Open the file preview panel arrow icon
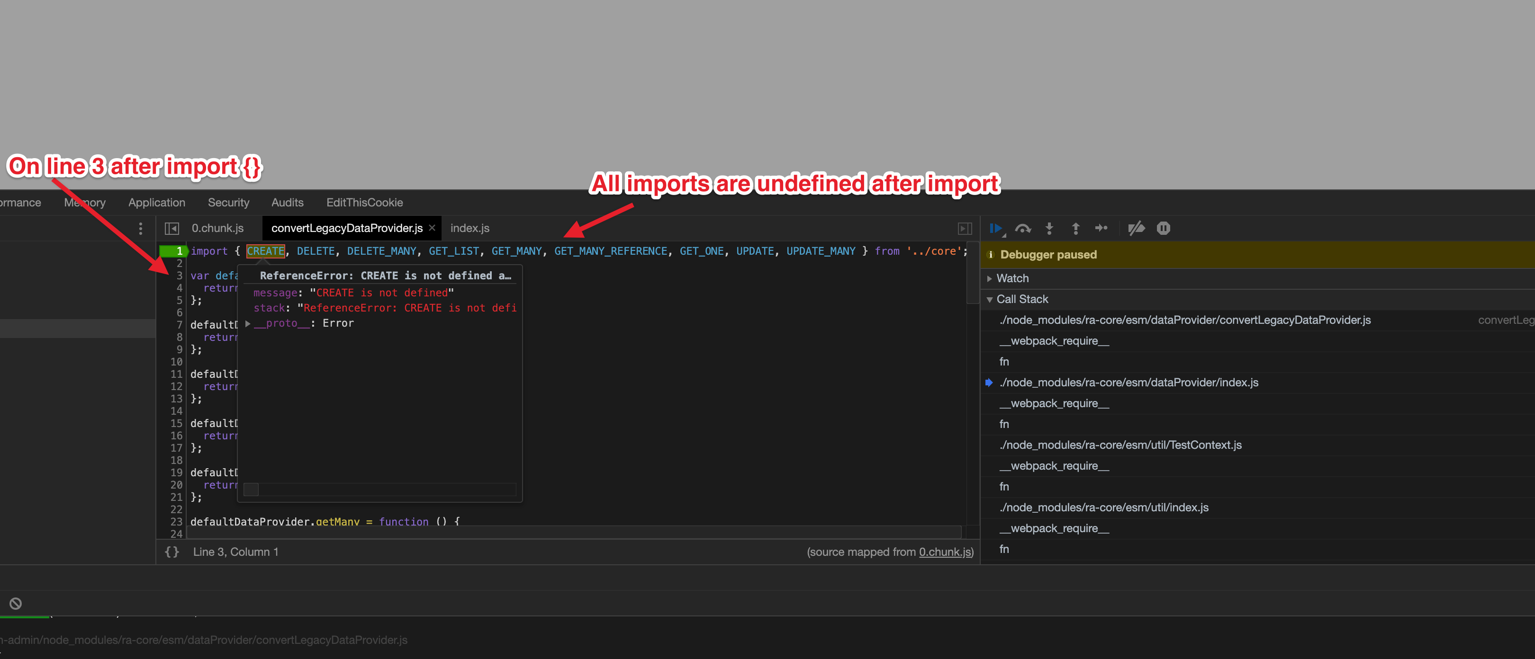This screenshot has height=659, width=1535. tap(965, 228)
